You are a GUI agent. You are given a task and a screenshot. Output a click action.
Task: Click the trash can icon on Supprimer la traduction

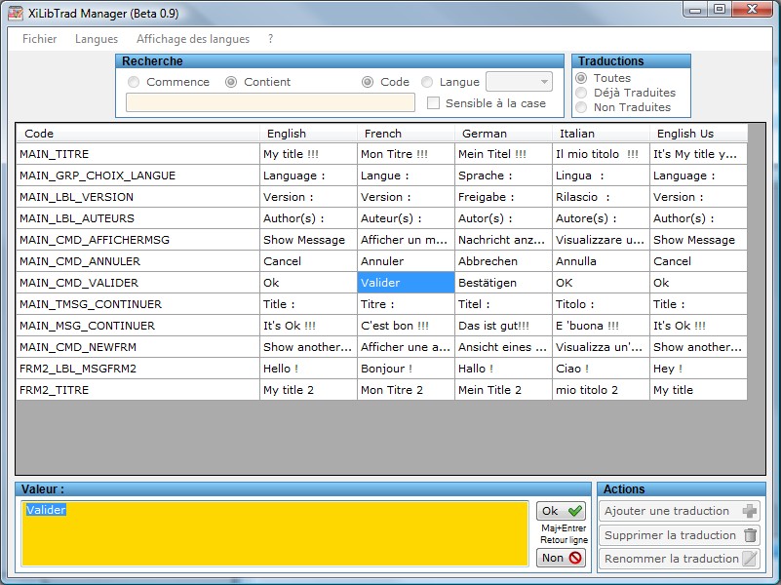[x=750, y=535]
